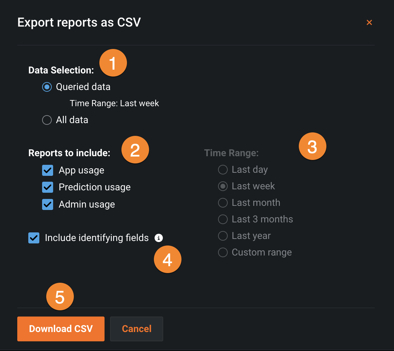Click the Cancel button
The width and height of the screenshot is (394, 351).
[x=137, y=329]
